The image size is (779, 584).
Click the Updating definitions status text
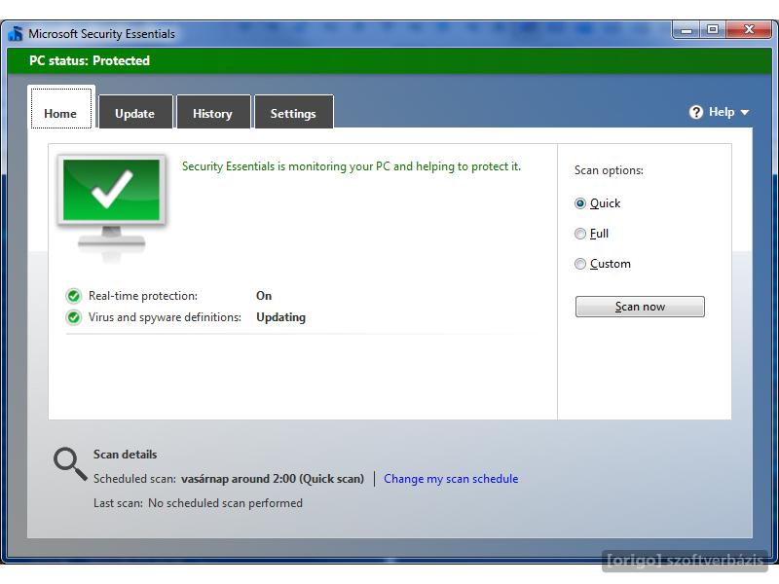[280, 317]
